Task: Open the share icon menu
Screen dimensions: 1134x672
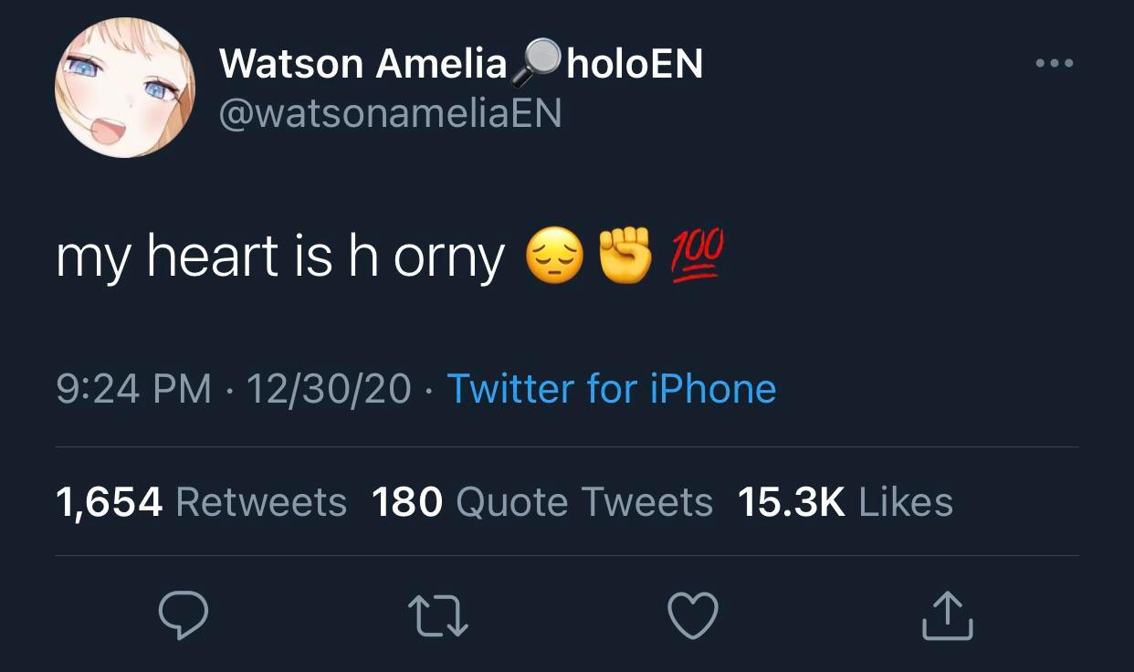Action: pyautogui.click(x=947, y=616)
